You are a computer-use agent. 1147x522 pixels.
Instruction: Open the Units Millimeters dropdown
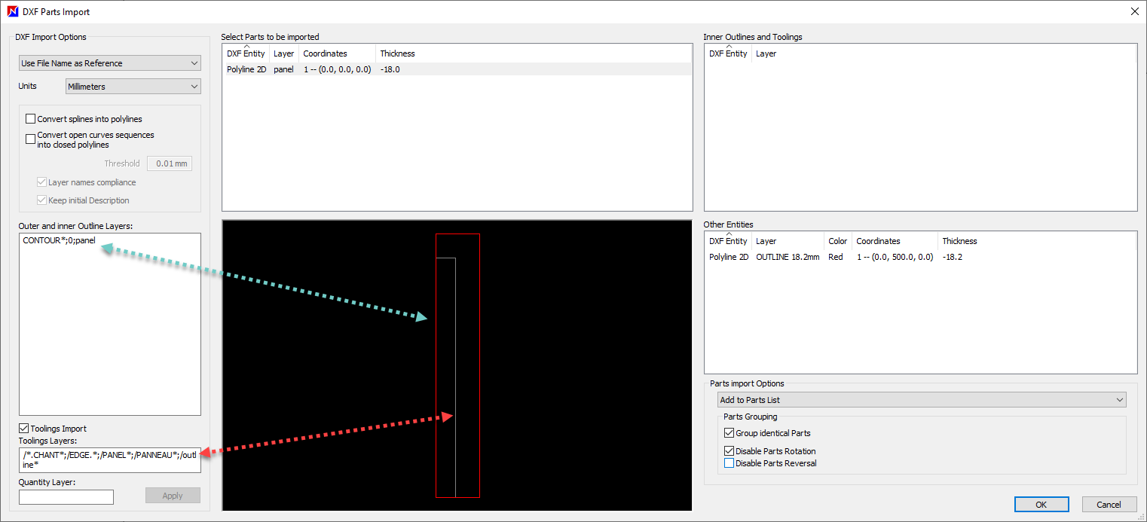click(133, 87)
